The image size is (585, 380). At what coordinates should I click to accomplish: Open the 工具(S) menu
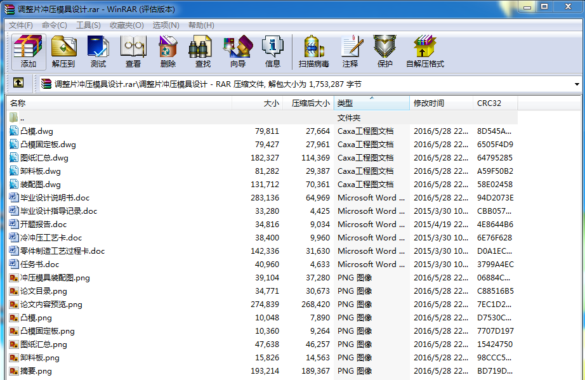tap(88, 25)
